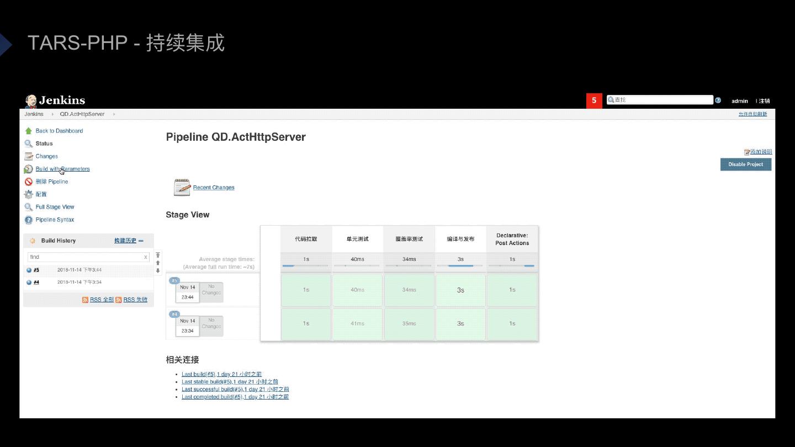Open the Recent Changes link

point(214,188)
